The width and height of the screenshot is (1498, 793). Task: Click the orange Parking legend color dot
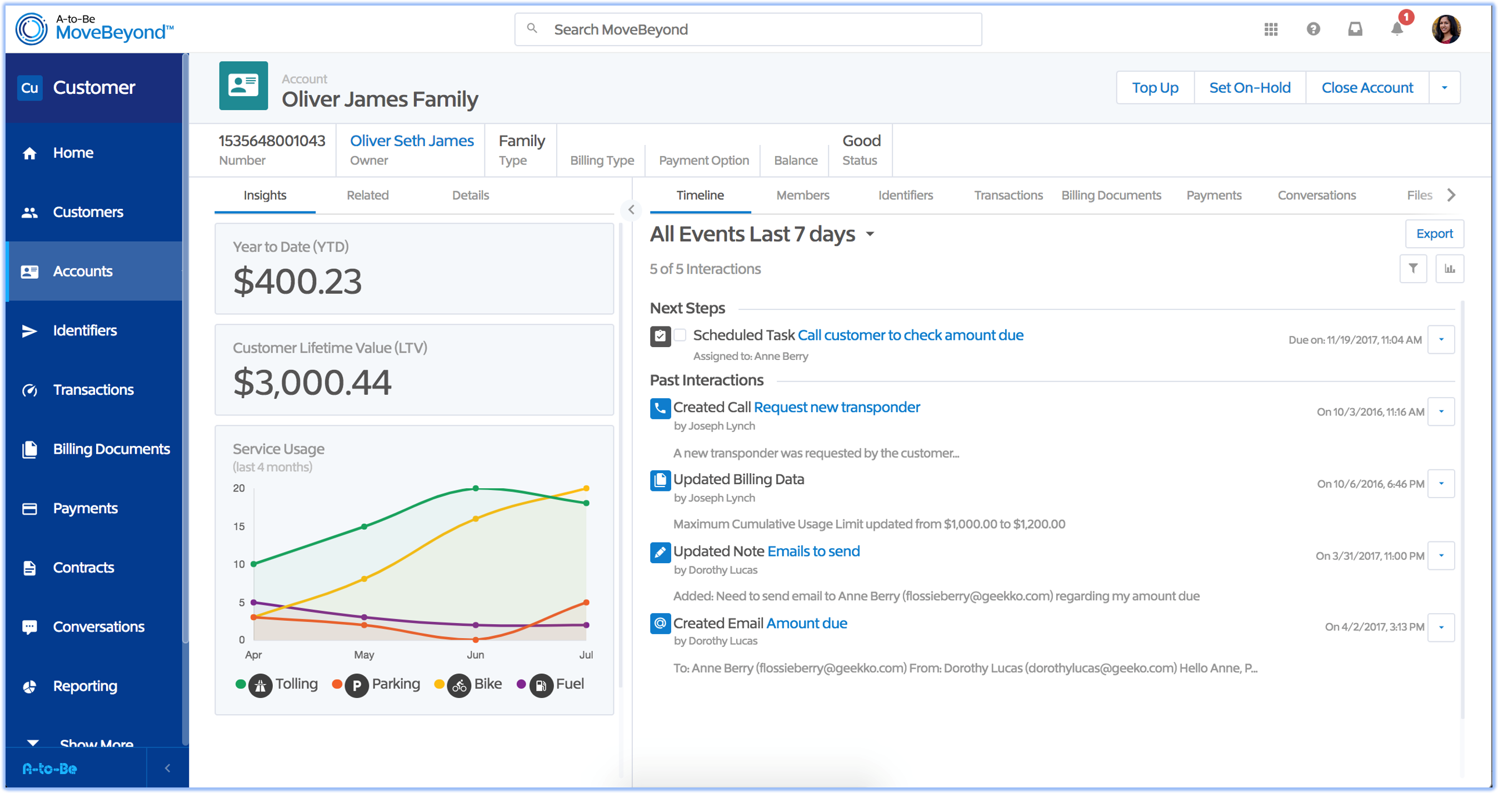(337, 684)
